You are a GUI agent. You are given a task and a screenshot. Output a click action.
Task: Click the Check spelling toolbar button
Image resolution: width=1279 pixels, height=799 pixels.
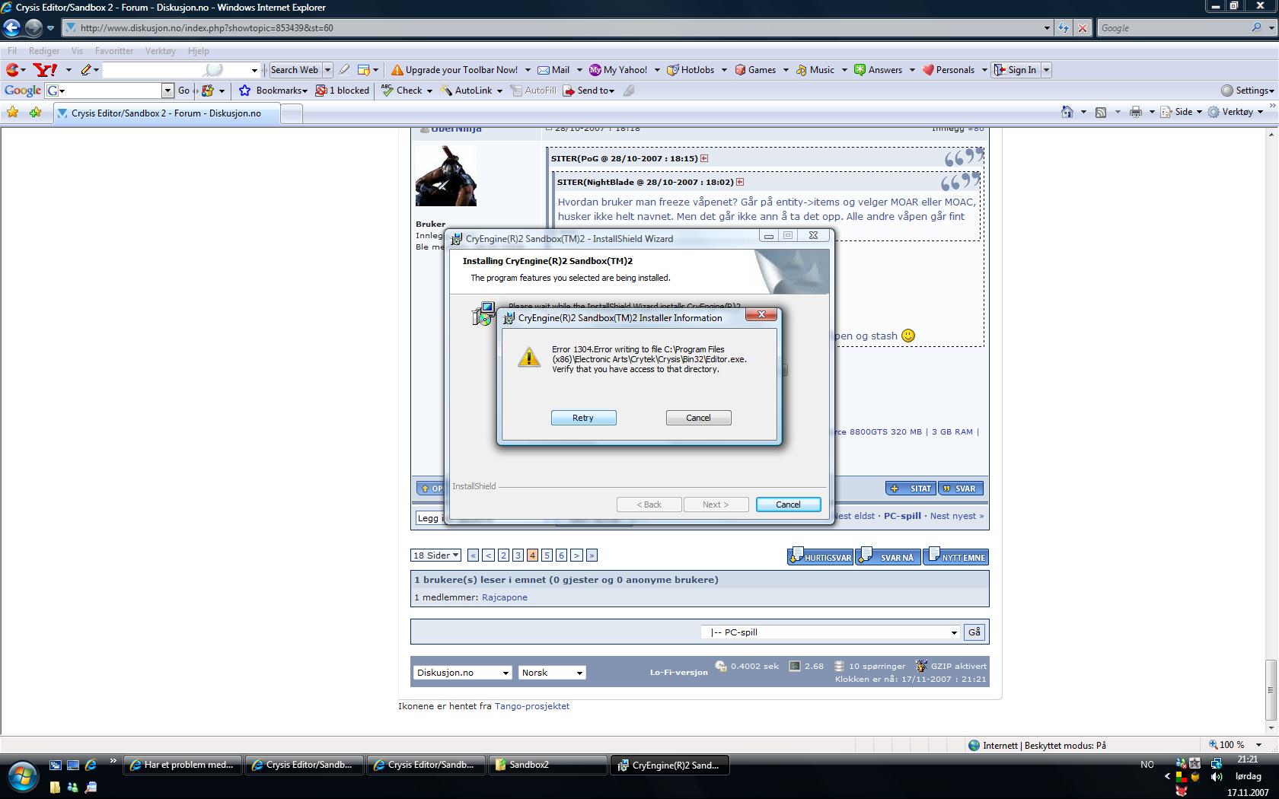click(x=402, y=91)
